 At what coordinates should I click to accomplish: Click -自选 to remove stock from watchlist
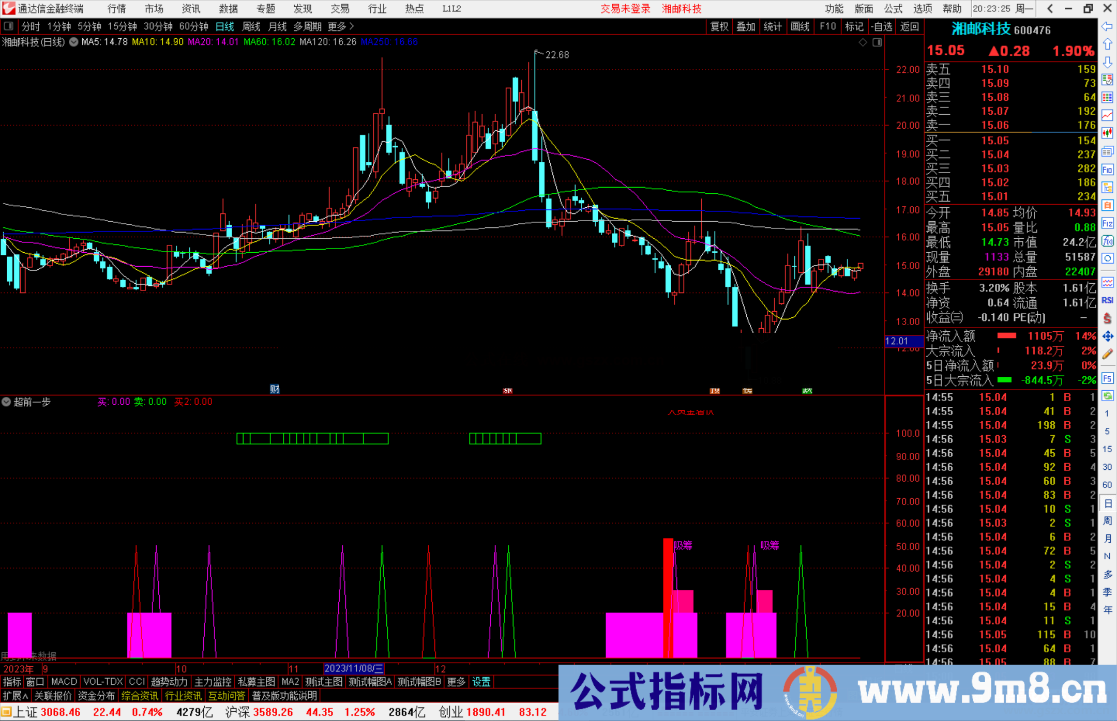[x=882, y=26]
